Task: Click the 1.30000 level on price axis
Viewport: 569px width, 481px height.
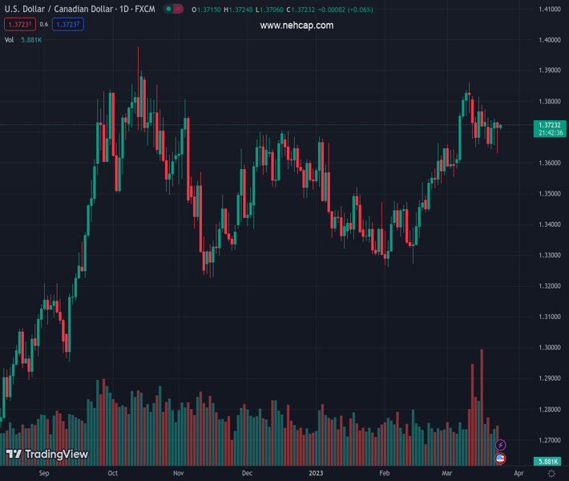Action: pyautogui.click(x=549, y=347)
